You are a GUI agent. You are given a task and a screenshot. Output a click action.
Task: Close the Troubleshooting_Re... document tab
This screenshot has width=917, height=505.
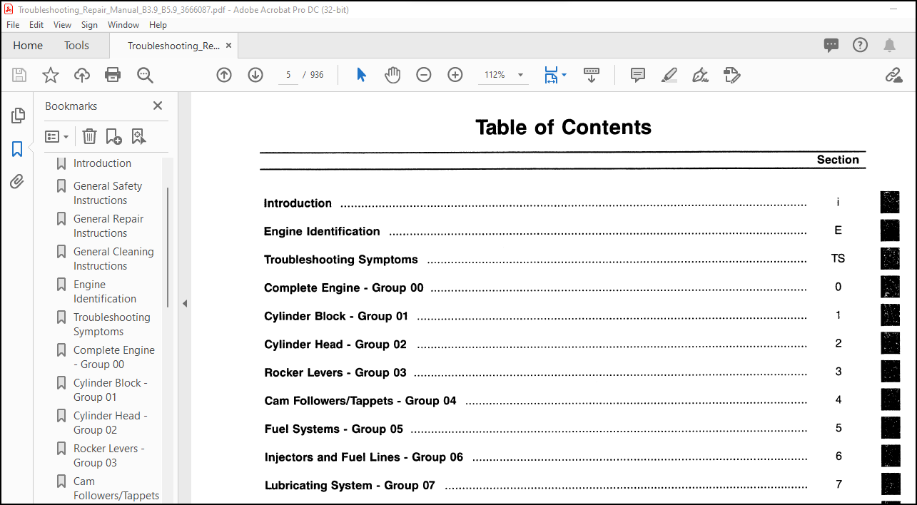tap(228, 45)
